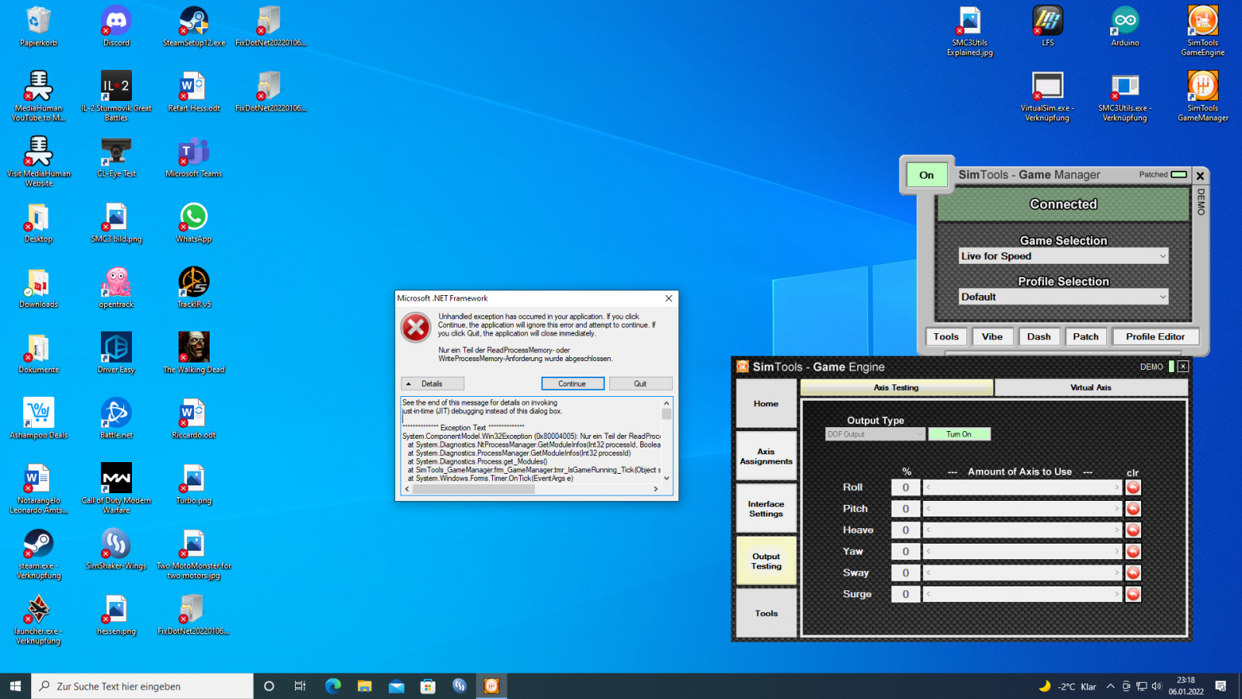
Task: Open the Home section in Game Engine
Action: pos(766,404)
